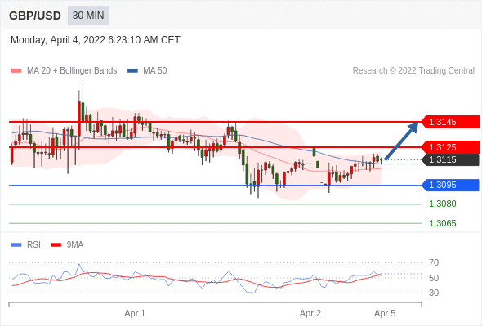Click the Monday, April 4, 2022 timestamp
Image resolution: width=482 pixels, height=327 pixels.
point(96,40)
